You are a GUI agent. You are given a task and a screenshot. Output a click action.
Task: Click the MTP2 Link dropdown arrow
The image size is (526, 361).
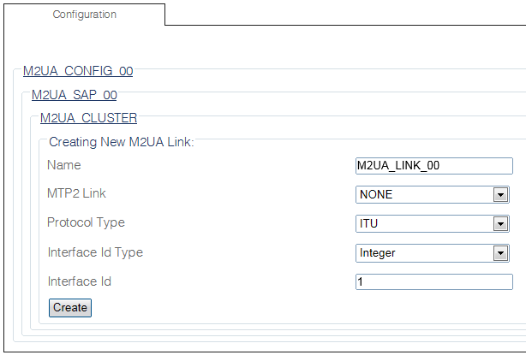pos(500,195)
